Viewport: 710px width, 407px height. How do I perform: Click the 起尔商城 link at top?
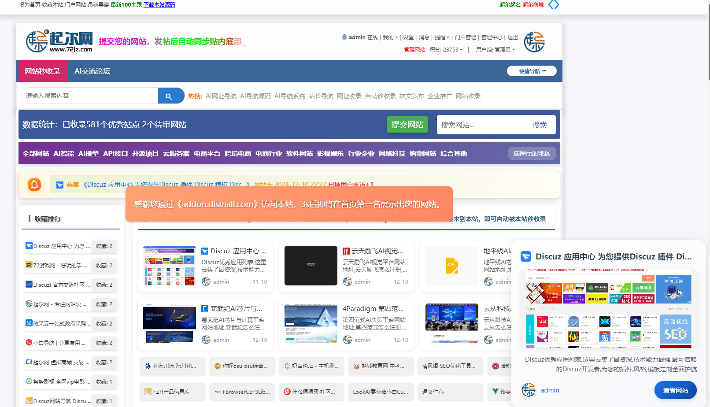(x=533, y=5)
